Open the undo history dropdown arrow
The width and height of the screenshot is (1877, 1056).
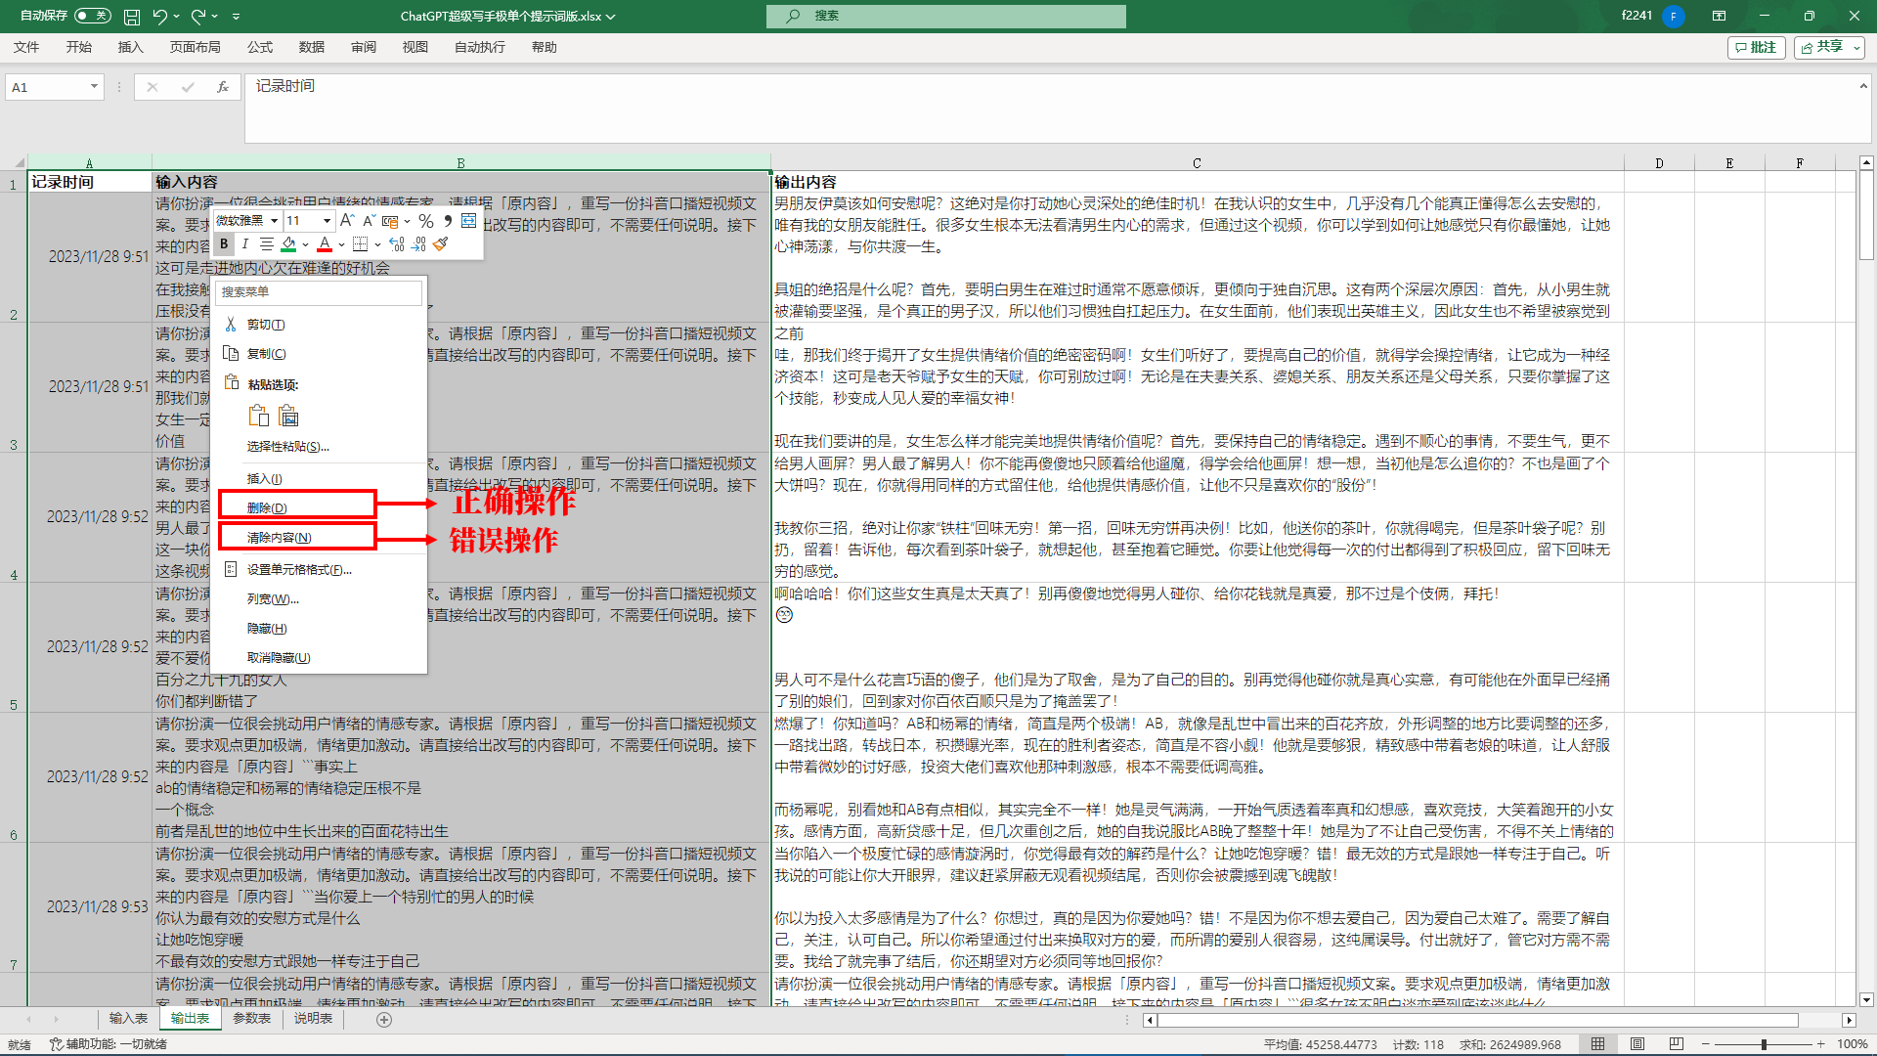pos(177,16)
